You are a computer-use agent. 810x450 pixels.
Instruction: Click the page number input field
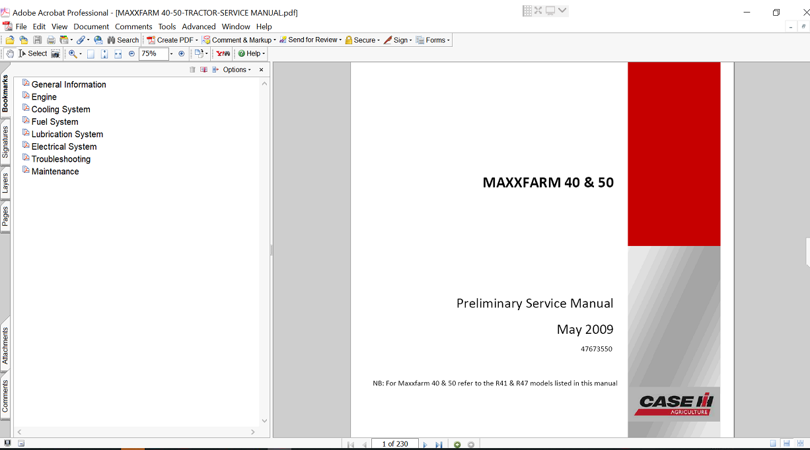[394, 444]
